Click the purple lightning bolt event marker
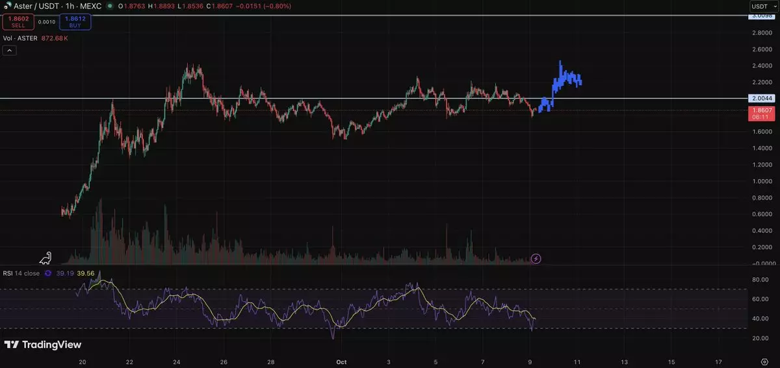This screenshot has height=368, width=780. coord(536,258)
